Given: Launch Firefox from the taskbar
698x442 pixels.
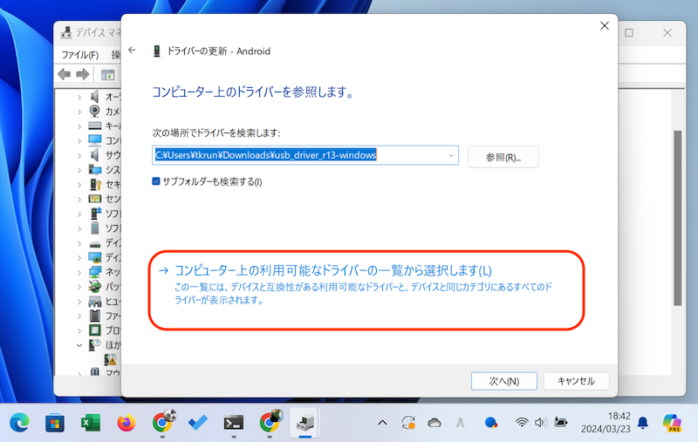Looking at the screenshot, I should 126,423.
